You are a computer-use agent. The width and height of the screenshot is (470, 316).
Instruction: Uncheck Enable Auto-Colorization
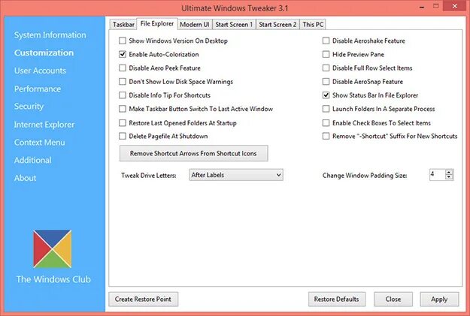[x=123, y=55]
